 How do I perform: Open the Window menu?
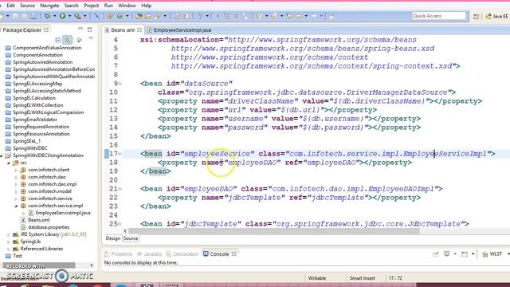[127, 6]
